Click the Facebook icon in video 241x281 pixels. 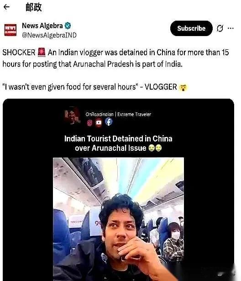(x=109, y=122)
